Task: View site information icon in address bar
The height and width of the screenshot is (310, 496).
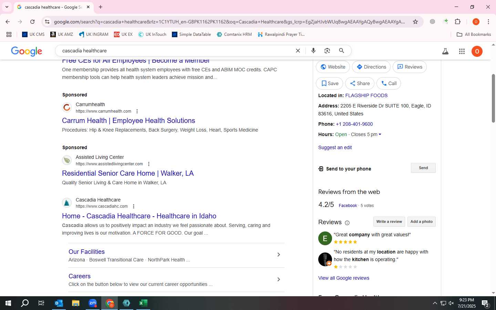Action: [47, 22]
